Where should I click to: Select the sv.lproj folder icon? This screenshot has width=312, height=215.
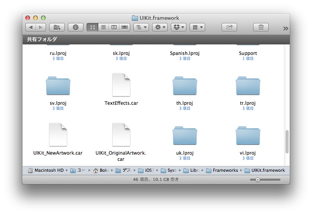point(58,86)
